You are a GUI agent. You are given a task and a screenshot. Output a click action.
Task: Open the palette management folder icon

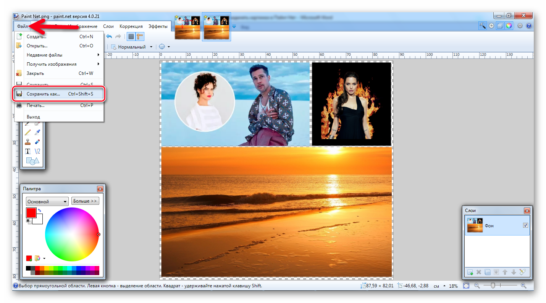coord(37,258)
